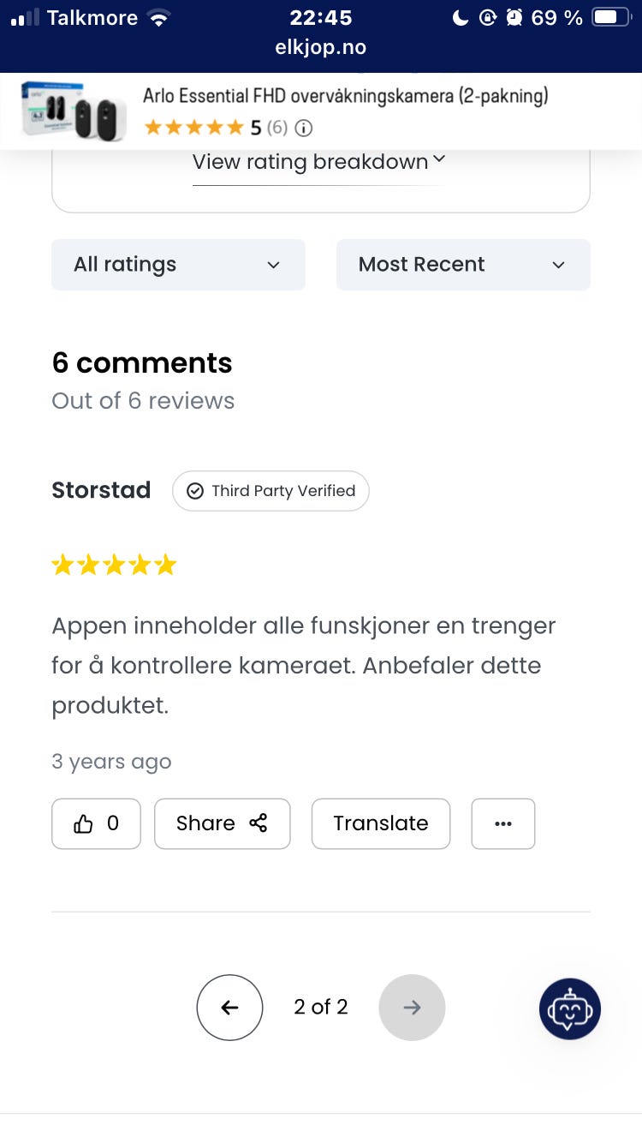Tap the thumbs-up like icon
Viewport: 642px width, 1143px height.
[x=84, y=824]
